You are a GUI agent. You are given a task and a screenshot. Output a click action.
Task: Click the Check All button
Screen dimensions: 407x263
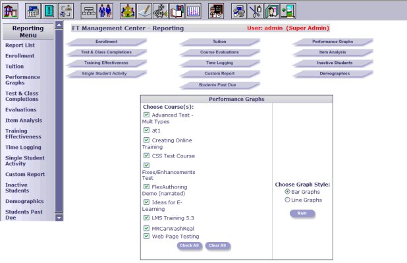click(x=189, y=246)
